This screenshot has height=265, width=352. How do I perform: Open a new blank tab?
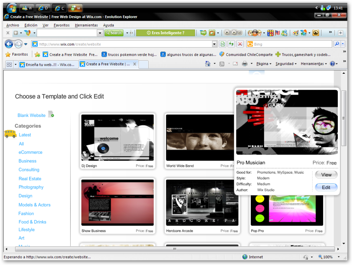click(x=143, y=64)
